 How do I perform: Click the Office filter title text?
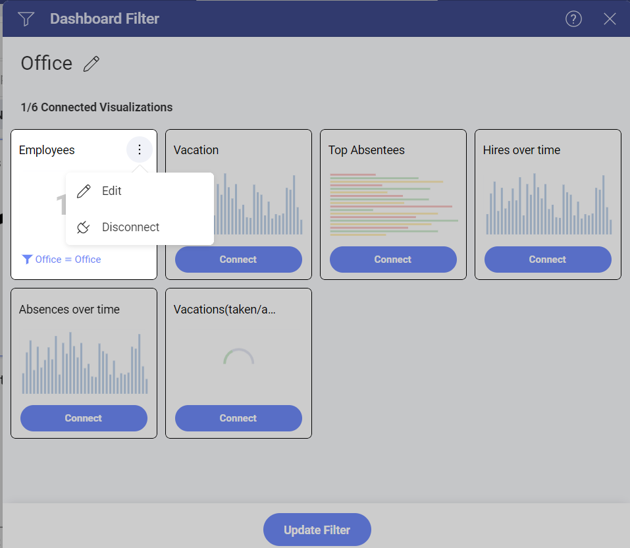(47, 63)
